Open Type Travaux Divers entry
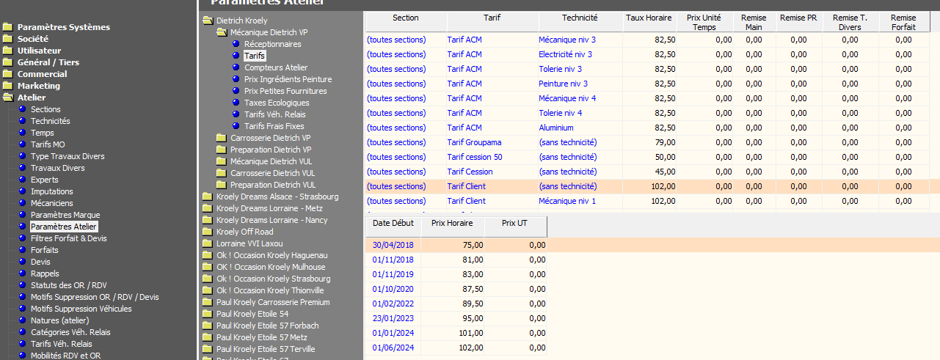Image resolution: width=940 pixels, height=360 pixels. point(68,156)
